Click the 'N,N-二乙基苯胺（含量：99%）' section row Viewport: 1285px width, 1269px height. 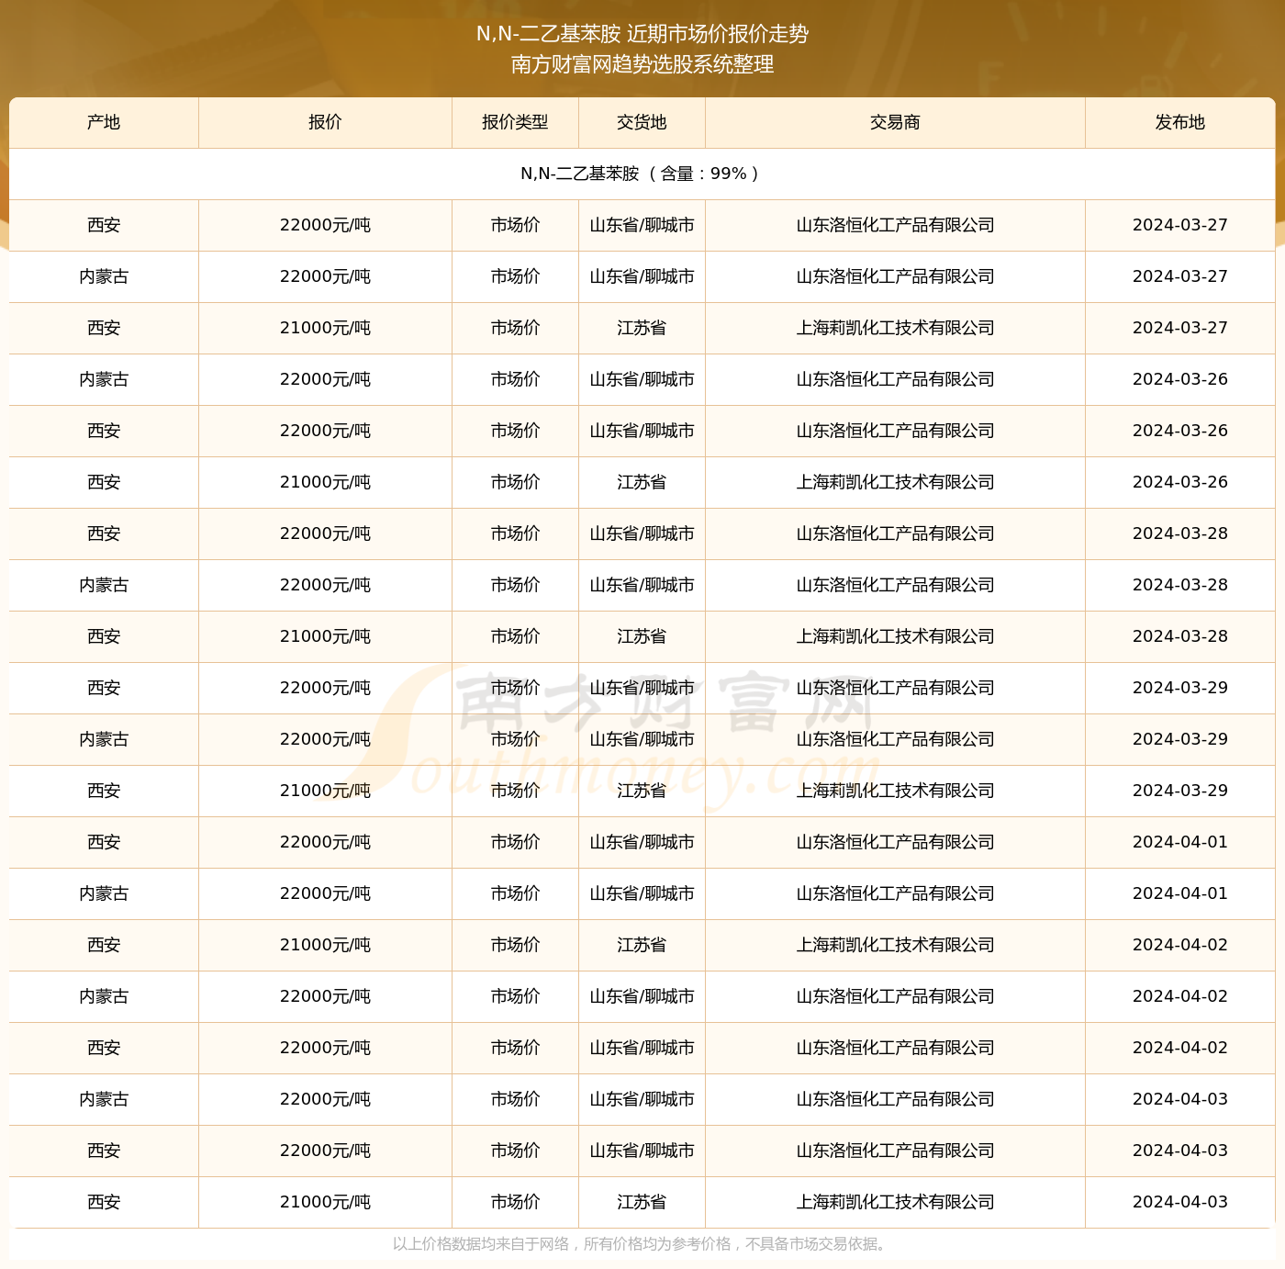(642, 174)
